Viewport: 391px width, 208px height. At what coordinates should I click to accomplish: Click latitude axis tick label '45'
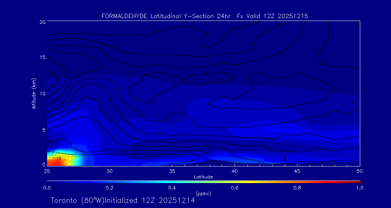pos(297,171)
